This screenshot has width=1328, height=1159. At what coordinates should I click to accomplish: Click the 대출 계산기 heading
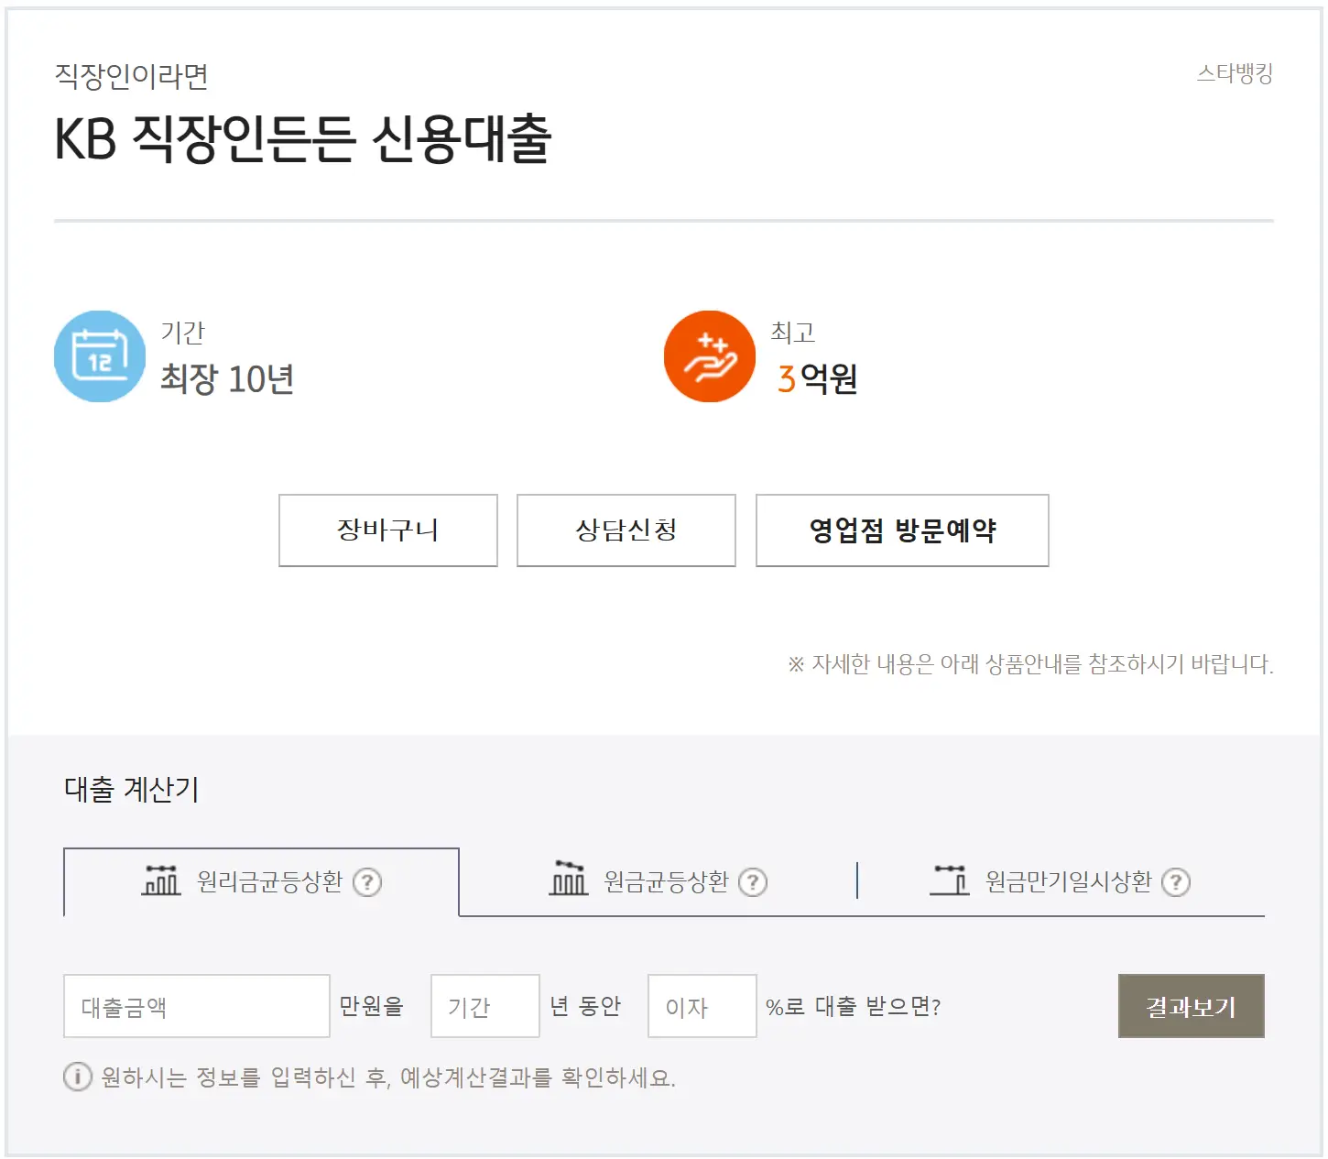[132, 789]
